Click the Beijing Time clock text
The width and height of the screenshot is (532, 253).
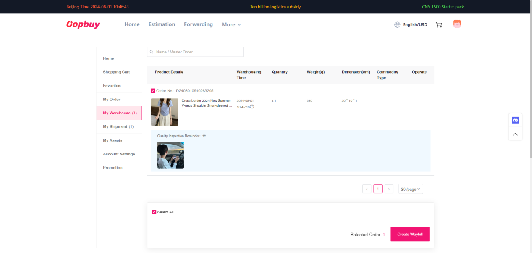pyautogui.click(x=97, y=7)
